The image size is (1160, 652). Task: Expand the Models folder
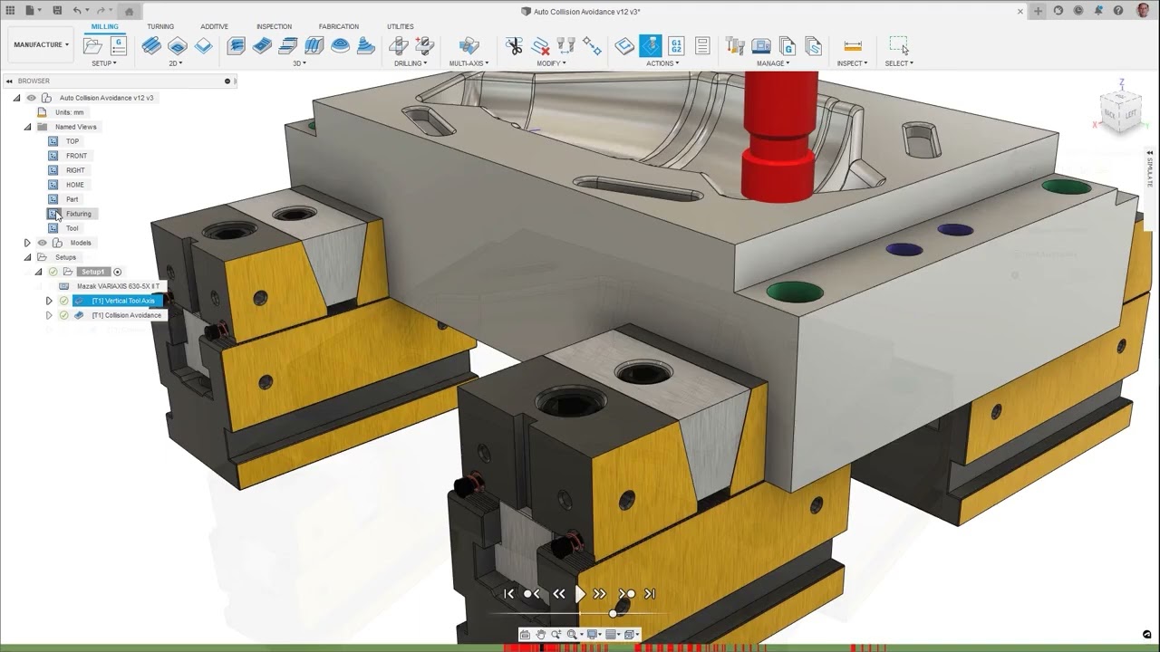(27, 243)
